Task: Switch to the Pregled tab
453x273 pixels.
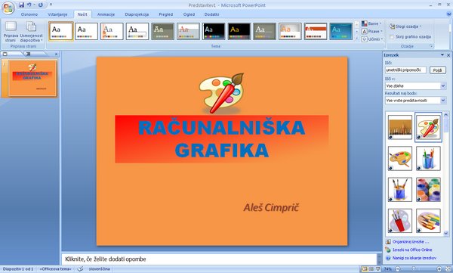Action: [x=165, y=14]
